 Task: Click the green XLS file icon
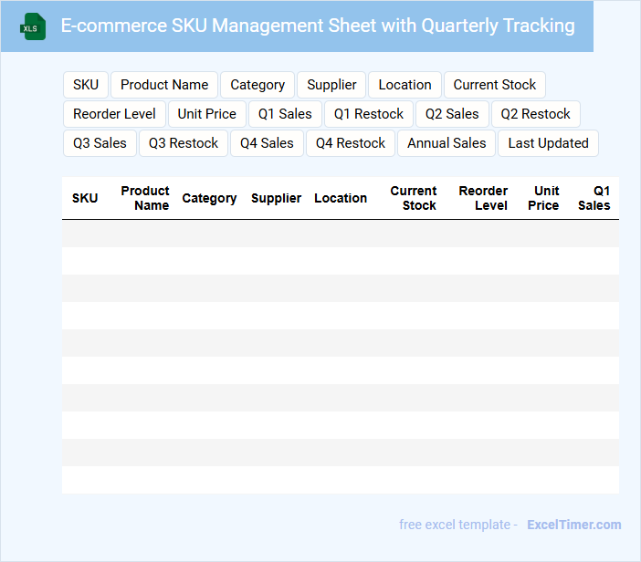(33, 26)
